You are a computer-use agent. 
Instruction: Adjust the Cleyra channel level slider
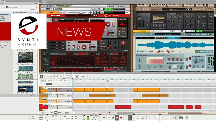(x=81, y=12)
